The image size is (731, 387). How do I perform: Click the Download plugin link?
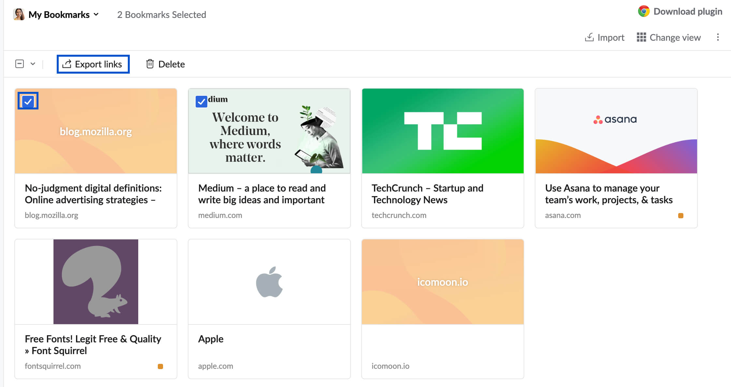pos(688,11)
